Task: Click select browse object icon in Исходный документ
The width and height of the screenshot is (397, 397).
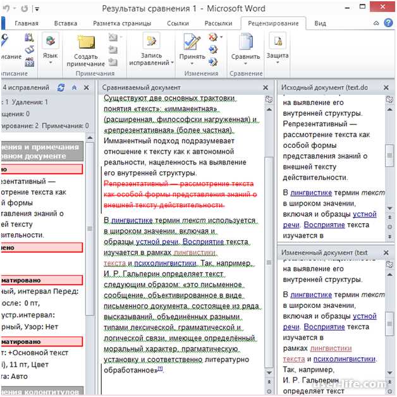Action: 390,227
